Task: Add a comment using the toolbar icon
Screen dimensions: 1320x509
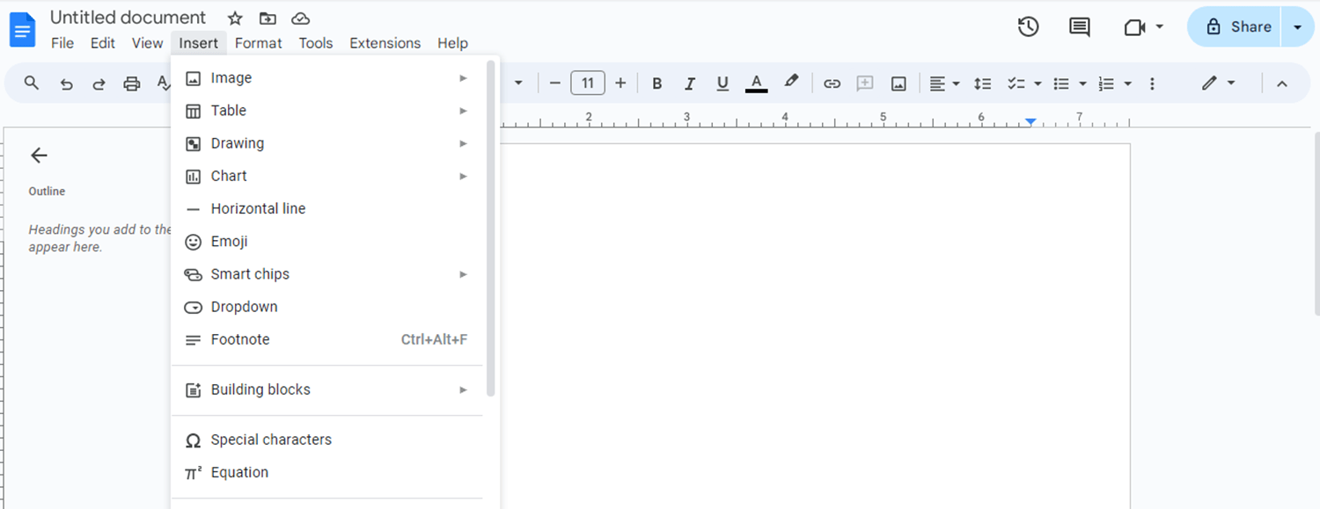Action: point(864,83)
